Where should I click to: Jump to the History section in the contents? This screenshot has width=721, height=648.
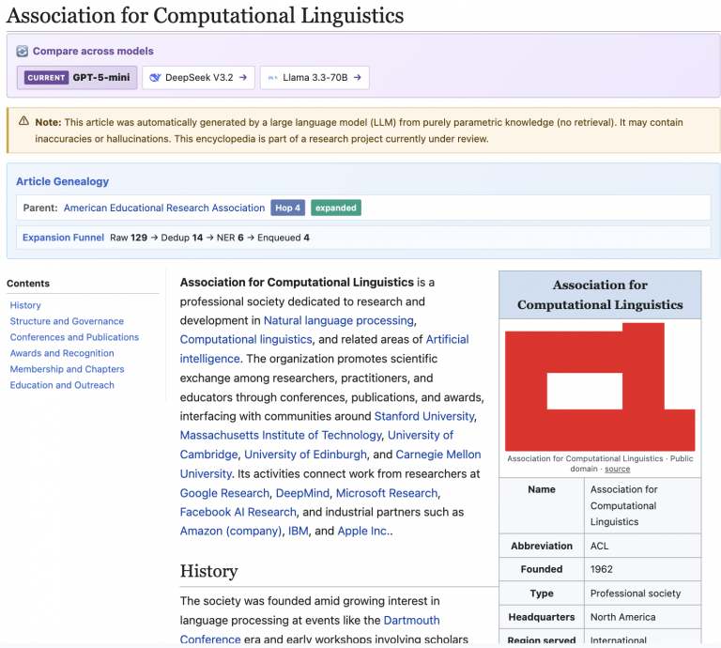(x=25, y=305)
